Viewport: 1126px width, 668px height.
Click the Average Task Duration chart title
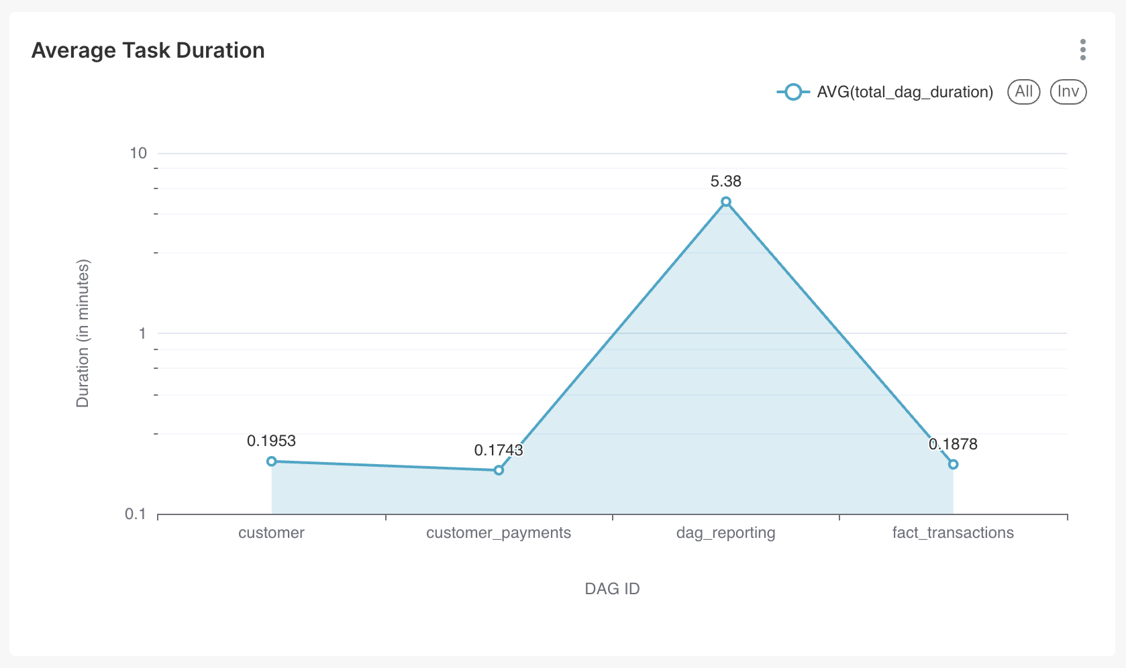pos(148,50)
